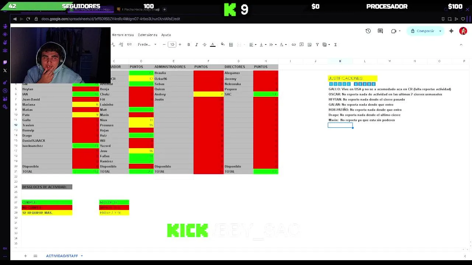Viewport: 472px width, 265px height.
Task: Open the Ayuda menu
Action: [166, 35]
